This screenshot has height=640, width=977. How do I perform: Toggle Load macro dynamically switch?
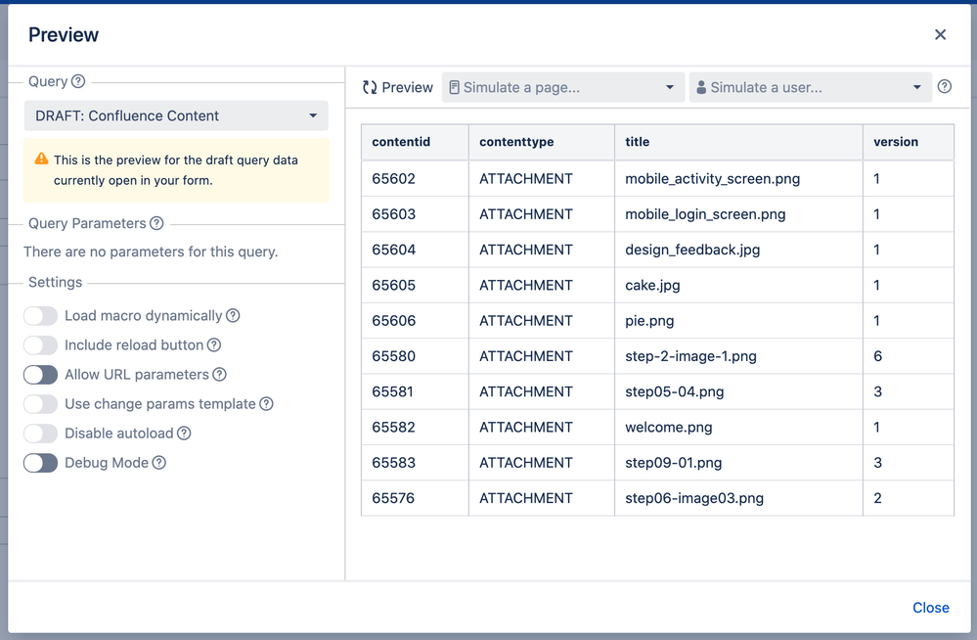[40, 316]
